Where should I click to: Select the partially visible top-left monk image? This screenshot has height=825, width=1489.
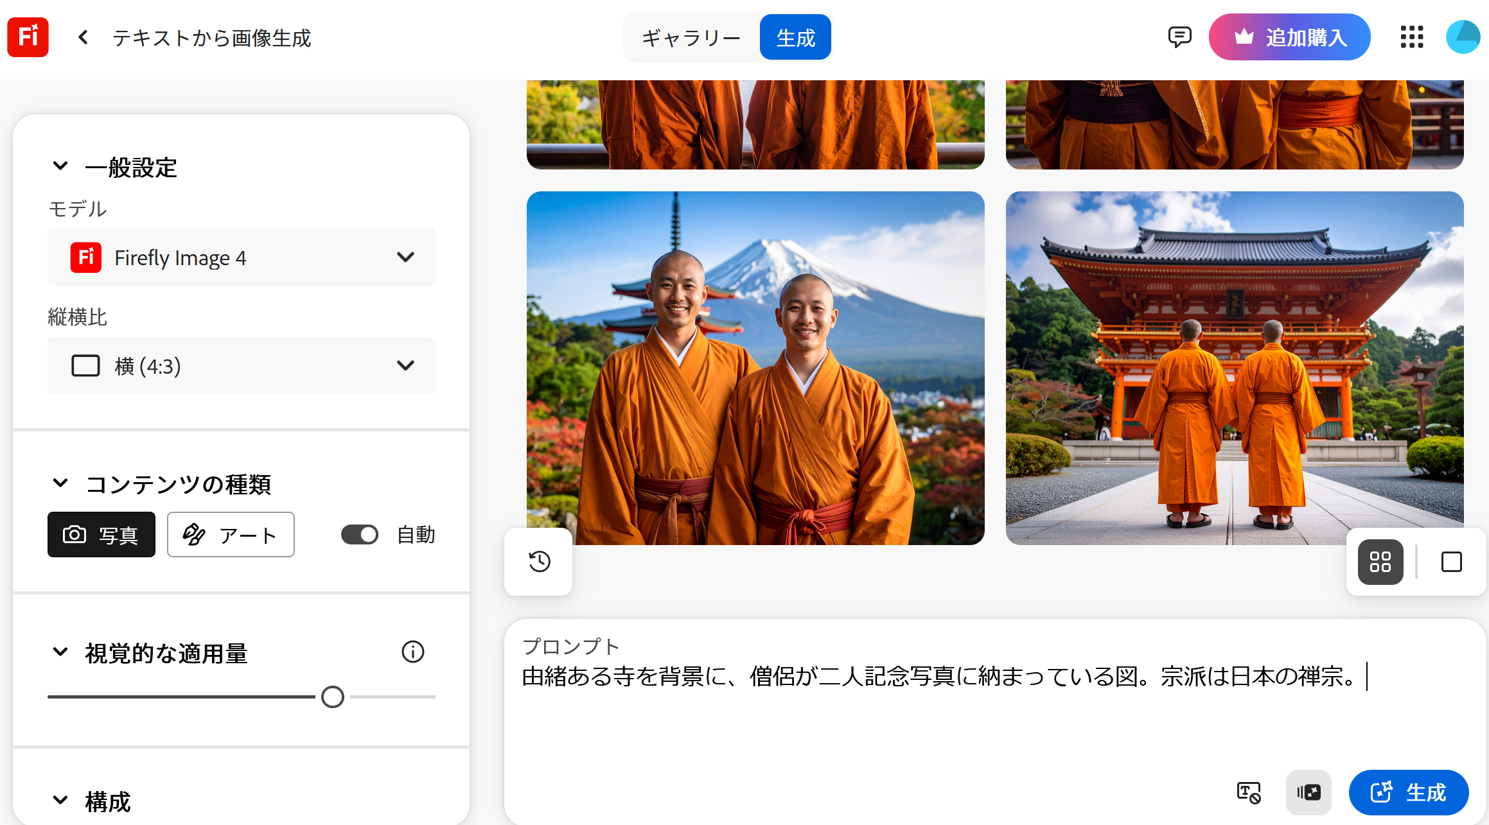click(x=755, y=125)
